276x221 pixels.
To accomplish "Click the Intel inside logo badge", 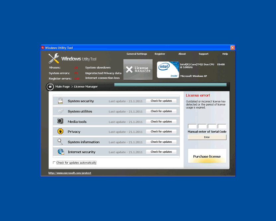I will click(168, 70).
